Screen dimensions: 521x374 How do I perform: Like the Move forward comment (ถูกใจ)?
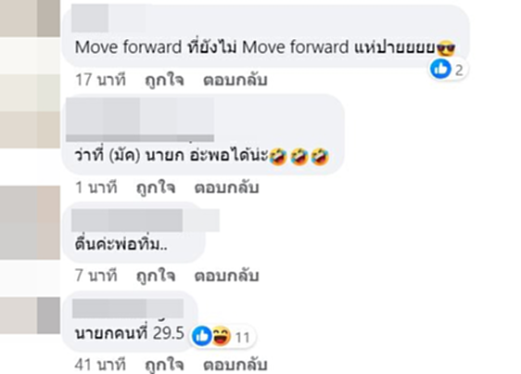pos(164,80)
